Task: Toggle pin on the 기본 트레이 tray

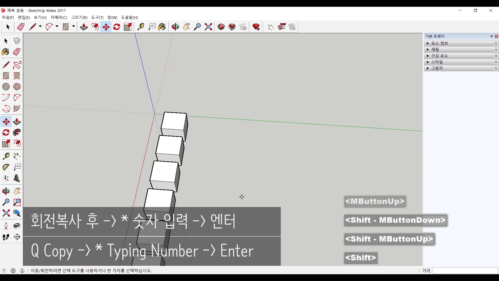Action: [x=491, y=36]
